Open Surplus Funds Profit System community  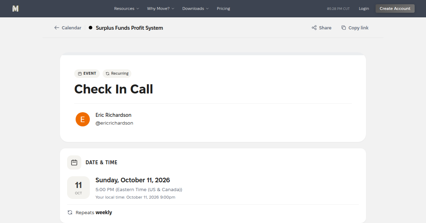pyautogui.click(x=129, y=28)
